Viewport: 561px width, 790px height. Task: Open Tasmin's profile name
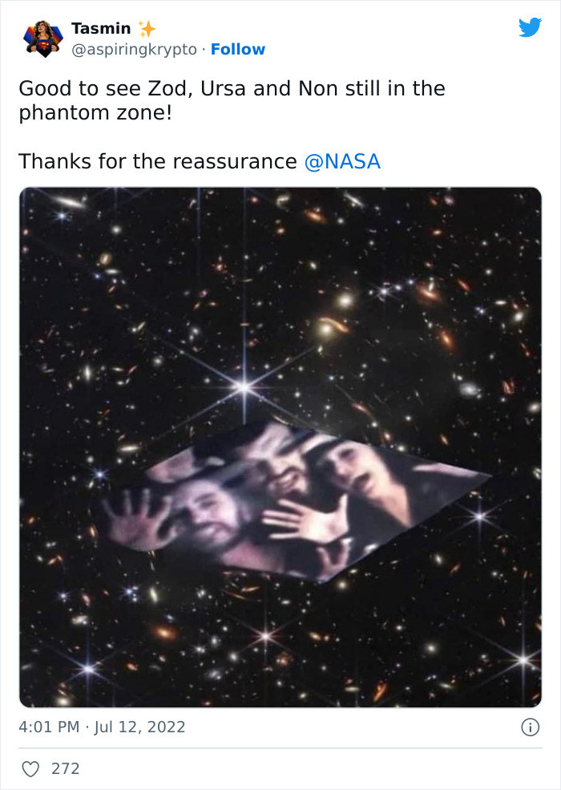pyautogui.click(x=92, y=26)
